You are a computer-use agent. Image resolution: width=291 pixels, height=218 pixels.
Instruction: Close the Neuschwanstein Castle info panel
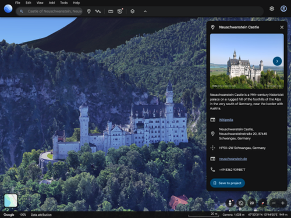pos(282,27)
